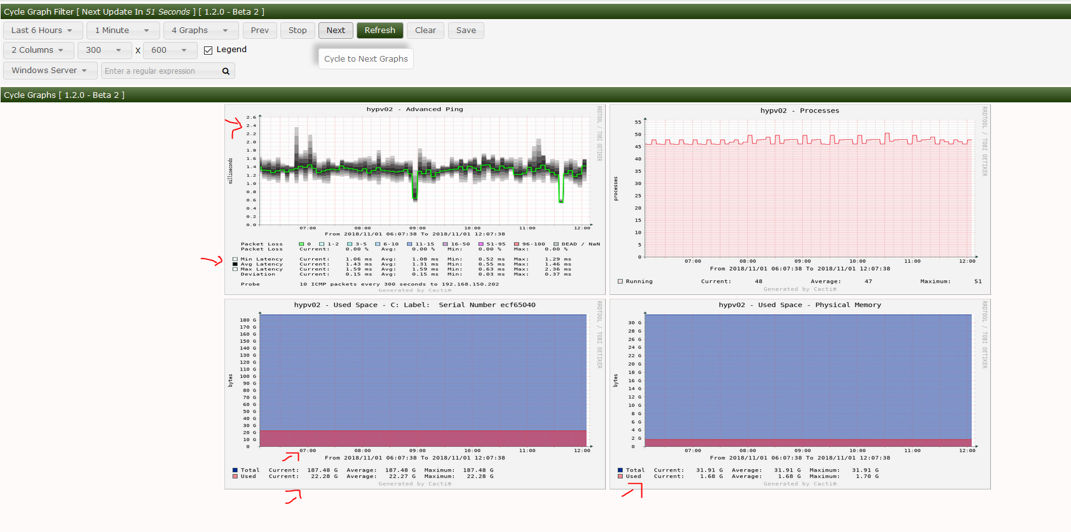Open the hypv02 Physical Memory graph
Viewport: 1071px width, 532px height.
[800, 394]
